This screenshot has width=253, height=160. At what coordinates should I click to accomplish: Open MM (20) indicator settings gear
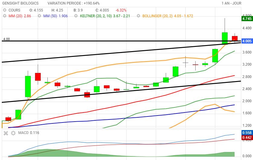click(x=5, y=16)
